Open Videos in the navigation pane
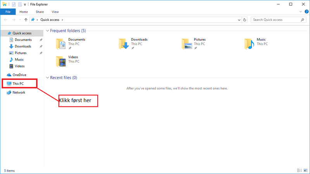The width and height of the screenshot is (310, 174). pos(20,66)
